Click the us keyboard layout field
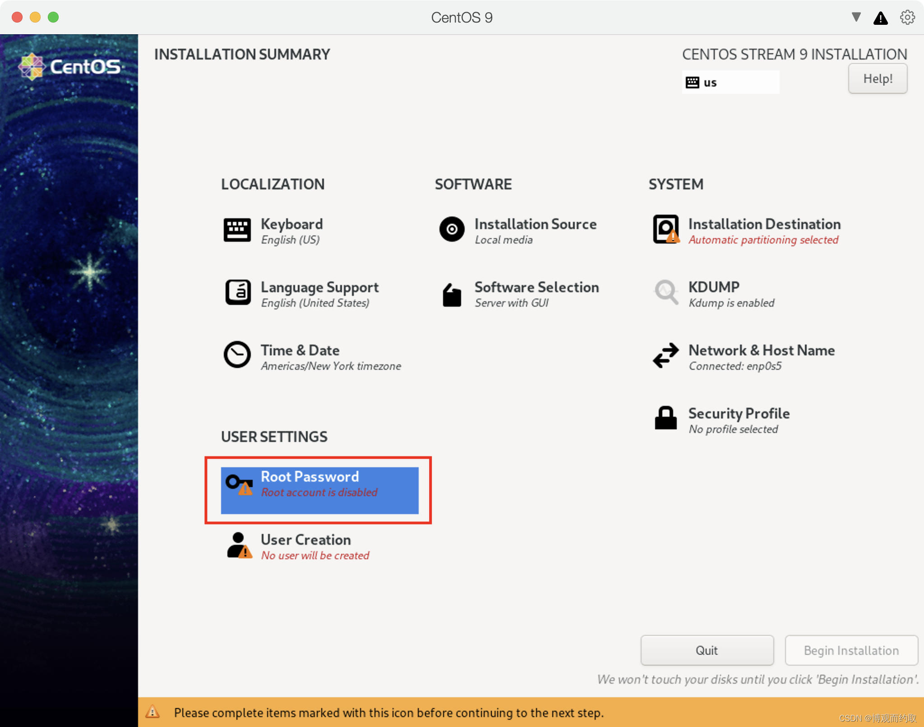Image resolution: width=924 pixels, height=727 pixels. point(730,82)
